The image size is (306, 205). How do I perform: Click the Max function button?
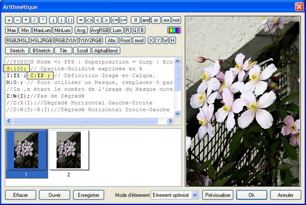pos(12,30)
